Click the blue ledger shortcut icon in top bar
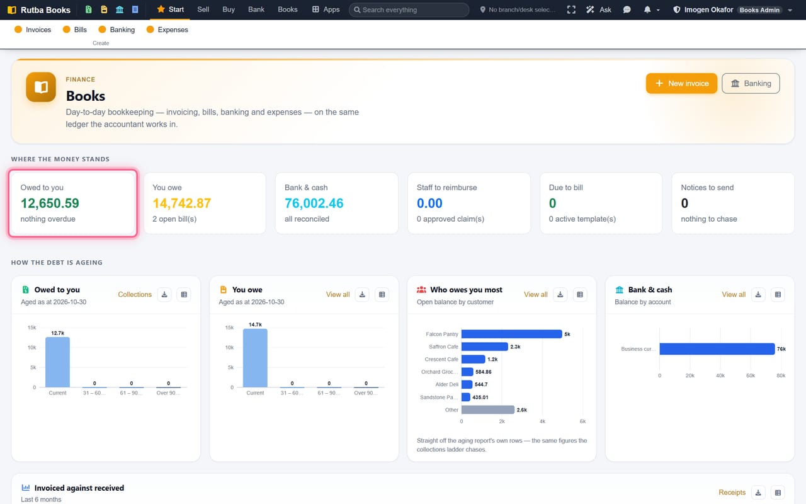806x504 pixels. coord(135,9)
